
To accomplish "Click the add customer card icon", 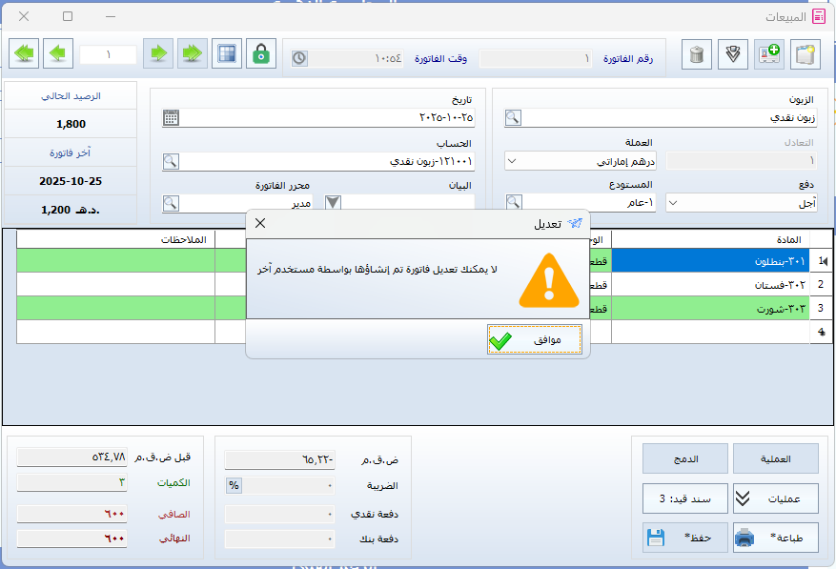I will click(769, 54).
